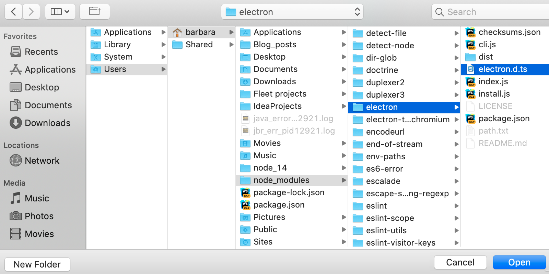Viewport: 549px width, 274px height.
Task: Click the Pictures folder icon
Action: (245, 217)
